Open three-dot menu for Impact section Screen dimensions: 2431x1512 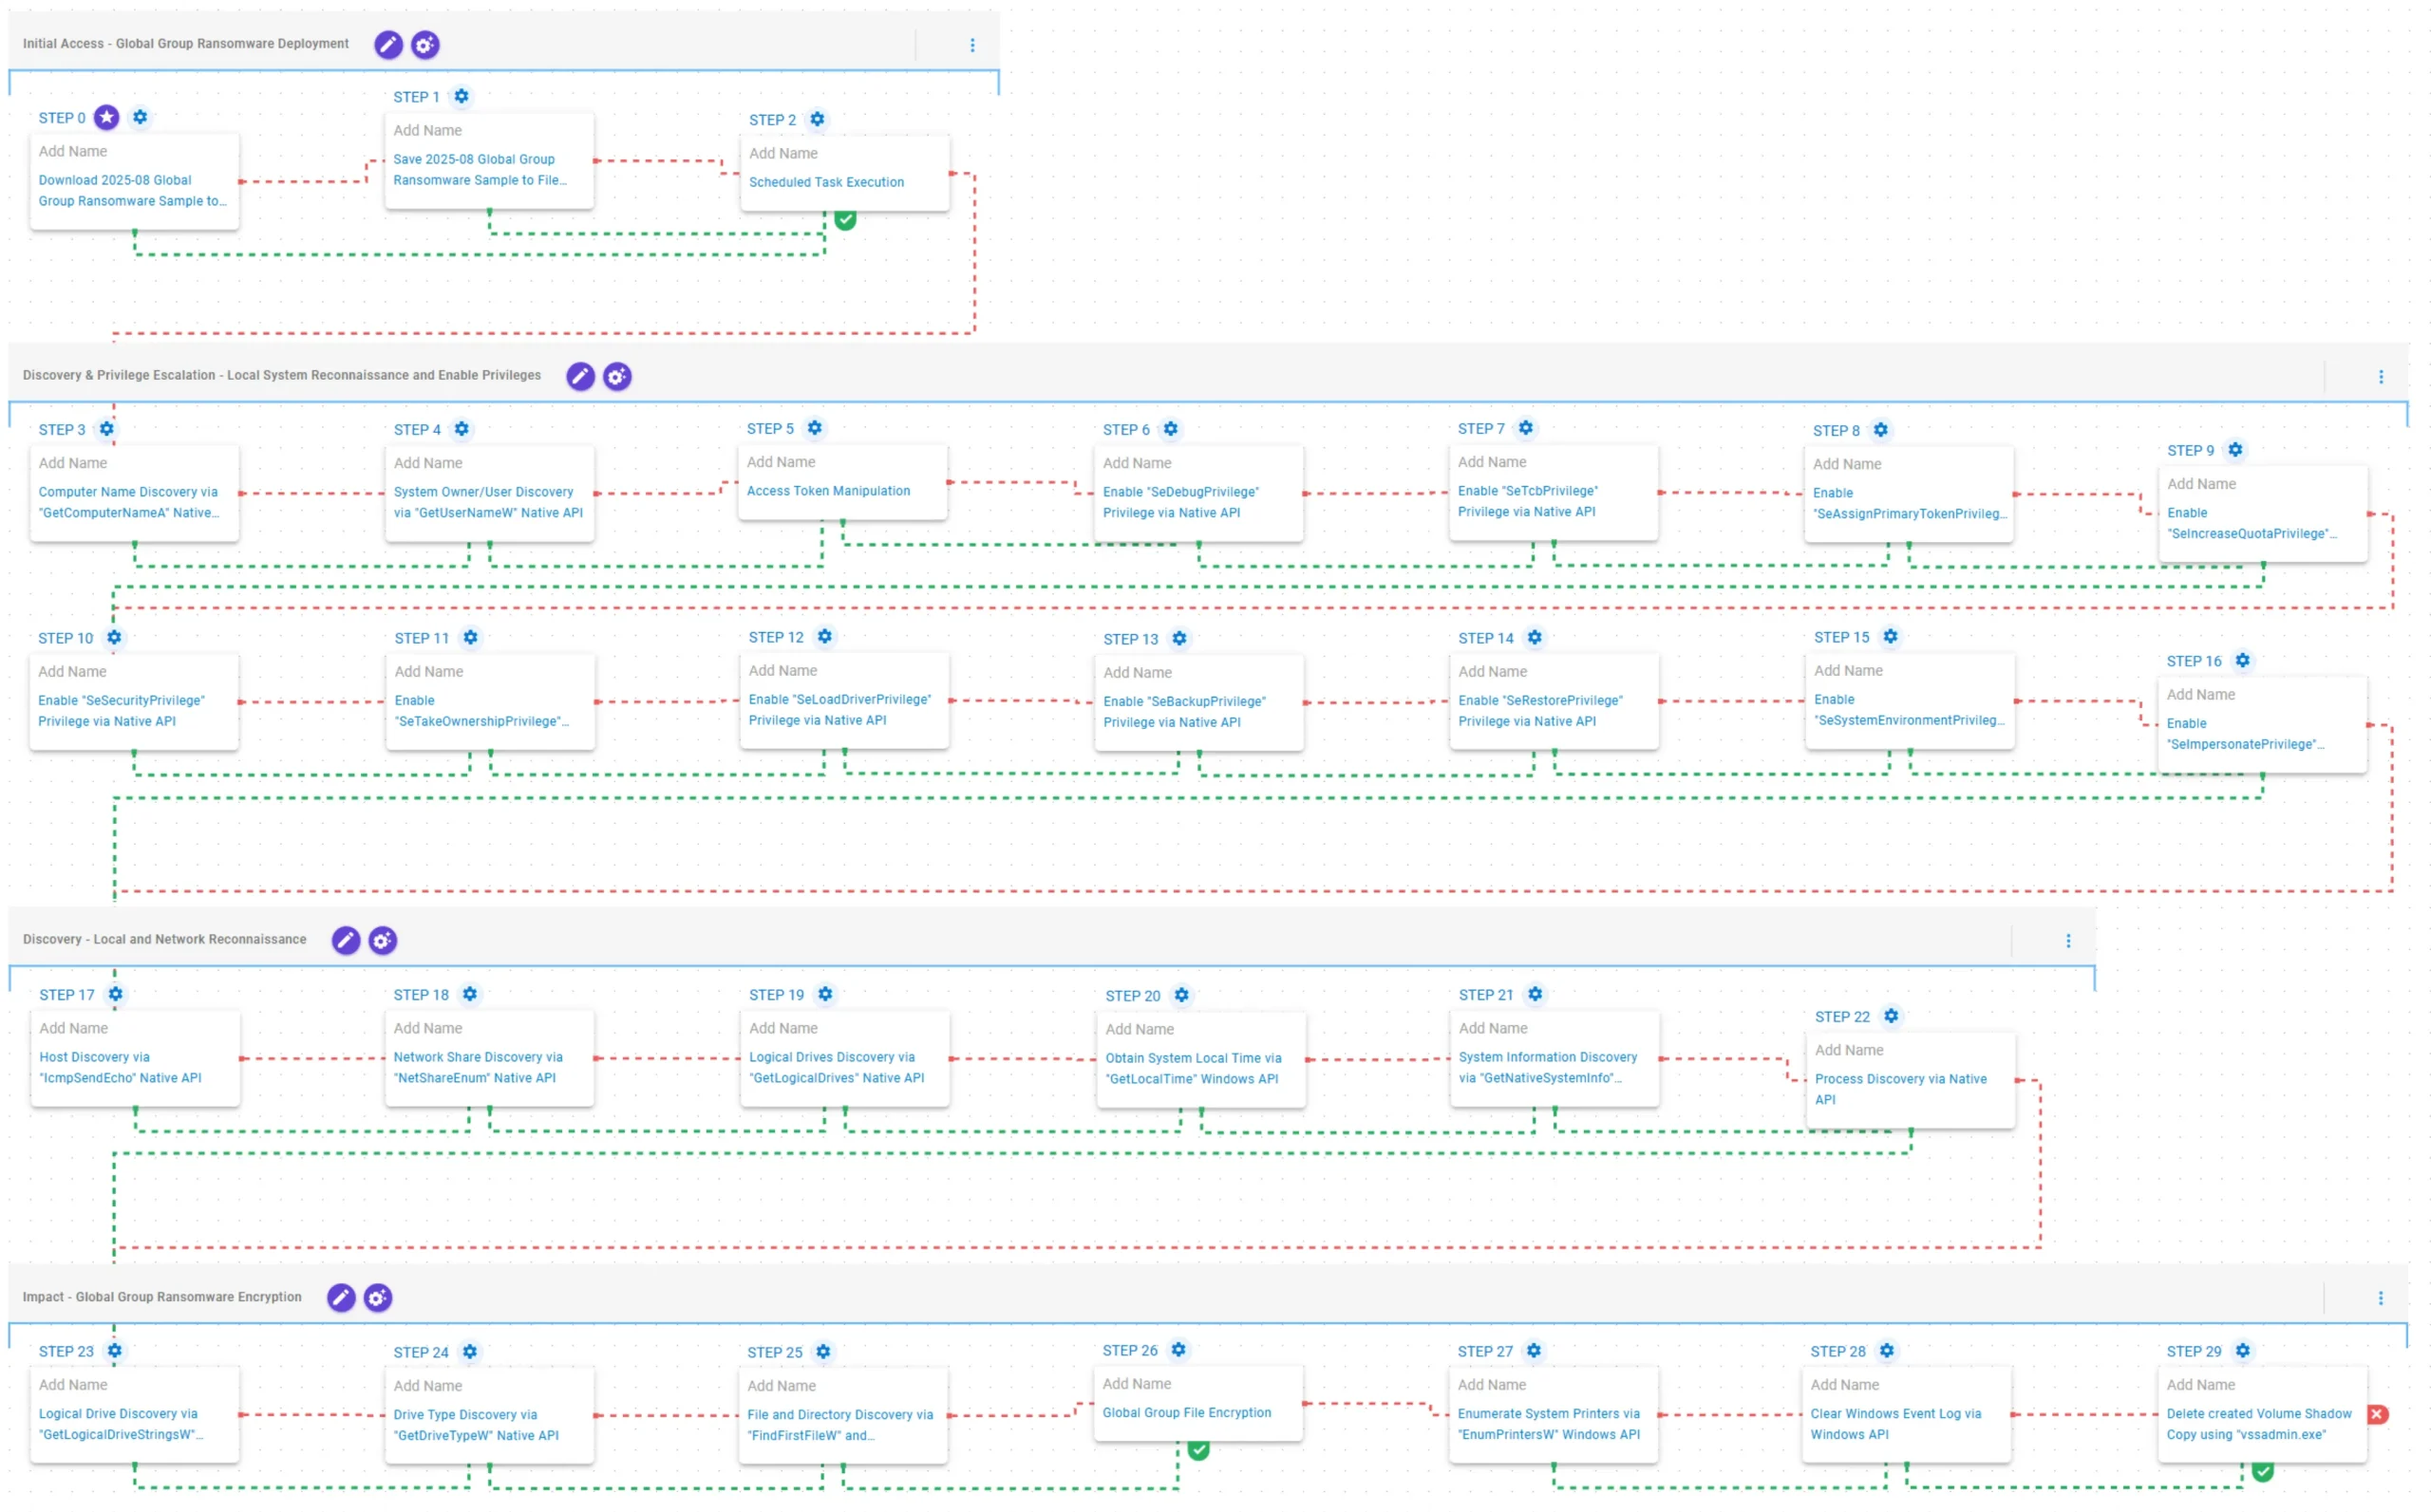tap(2380, 1298)
